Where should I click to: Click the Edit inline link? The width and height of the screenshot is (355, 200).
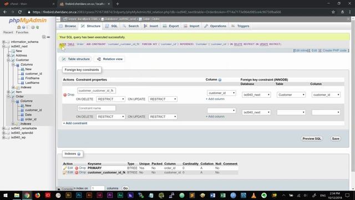tap(301, 51)
